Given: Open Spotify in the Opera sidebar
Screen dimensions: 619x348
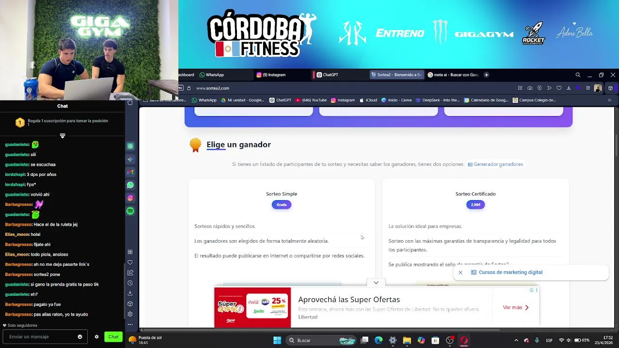Looking at the screenshot, I should click(130, 211).
